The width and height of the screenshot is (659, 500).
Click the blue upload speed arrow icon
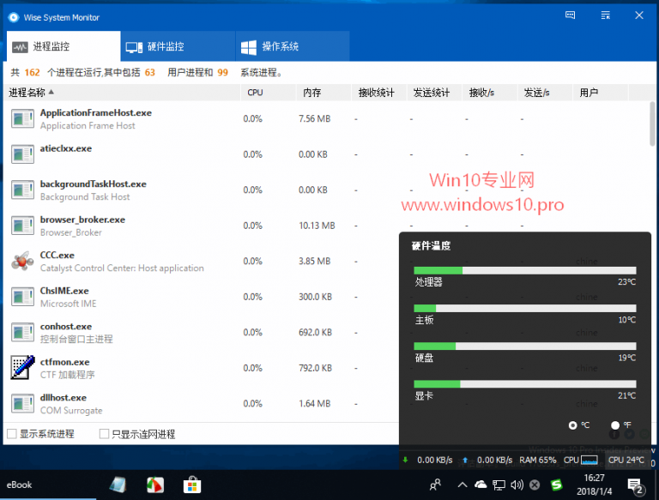pos(465,460)
